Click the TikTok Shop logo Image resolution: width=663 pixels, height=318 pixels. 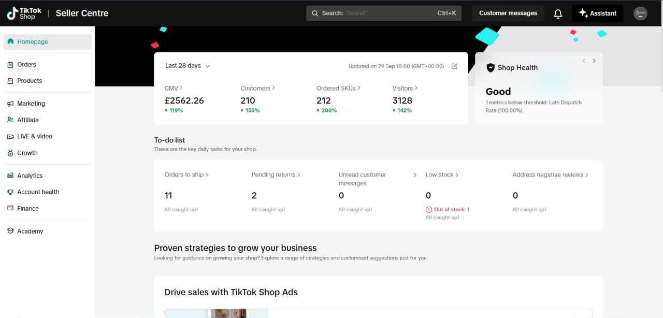pos(24,13)
